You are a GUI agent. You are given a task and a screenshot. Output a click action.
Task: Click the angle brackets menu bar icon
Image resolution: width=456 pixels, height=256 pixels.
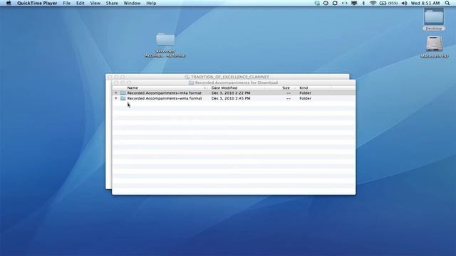click(x=345, y=3)
